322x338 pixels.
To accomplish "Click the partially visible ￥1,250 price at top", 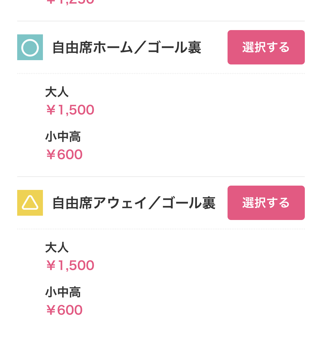I will click(70, 2).
